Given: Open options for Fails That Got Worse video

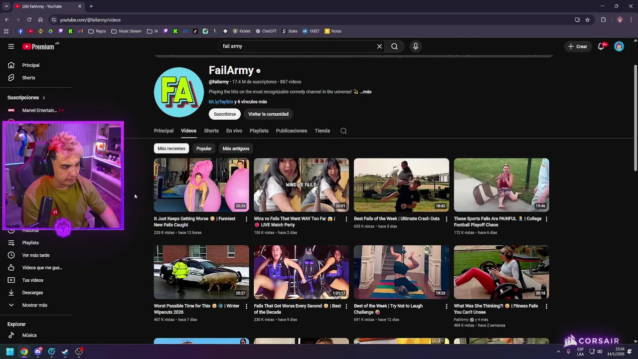Looking at the screenshot, I should [346, 306].
